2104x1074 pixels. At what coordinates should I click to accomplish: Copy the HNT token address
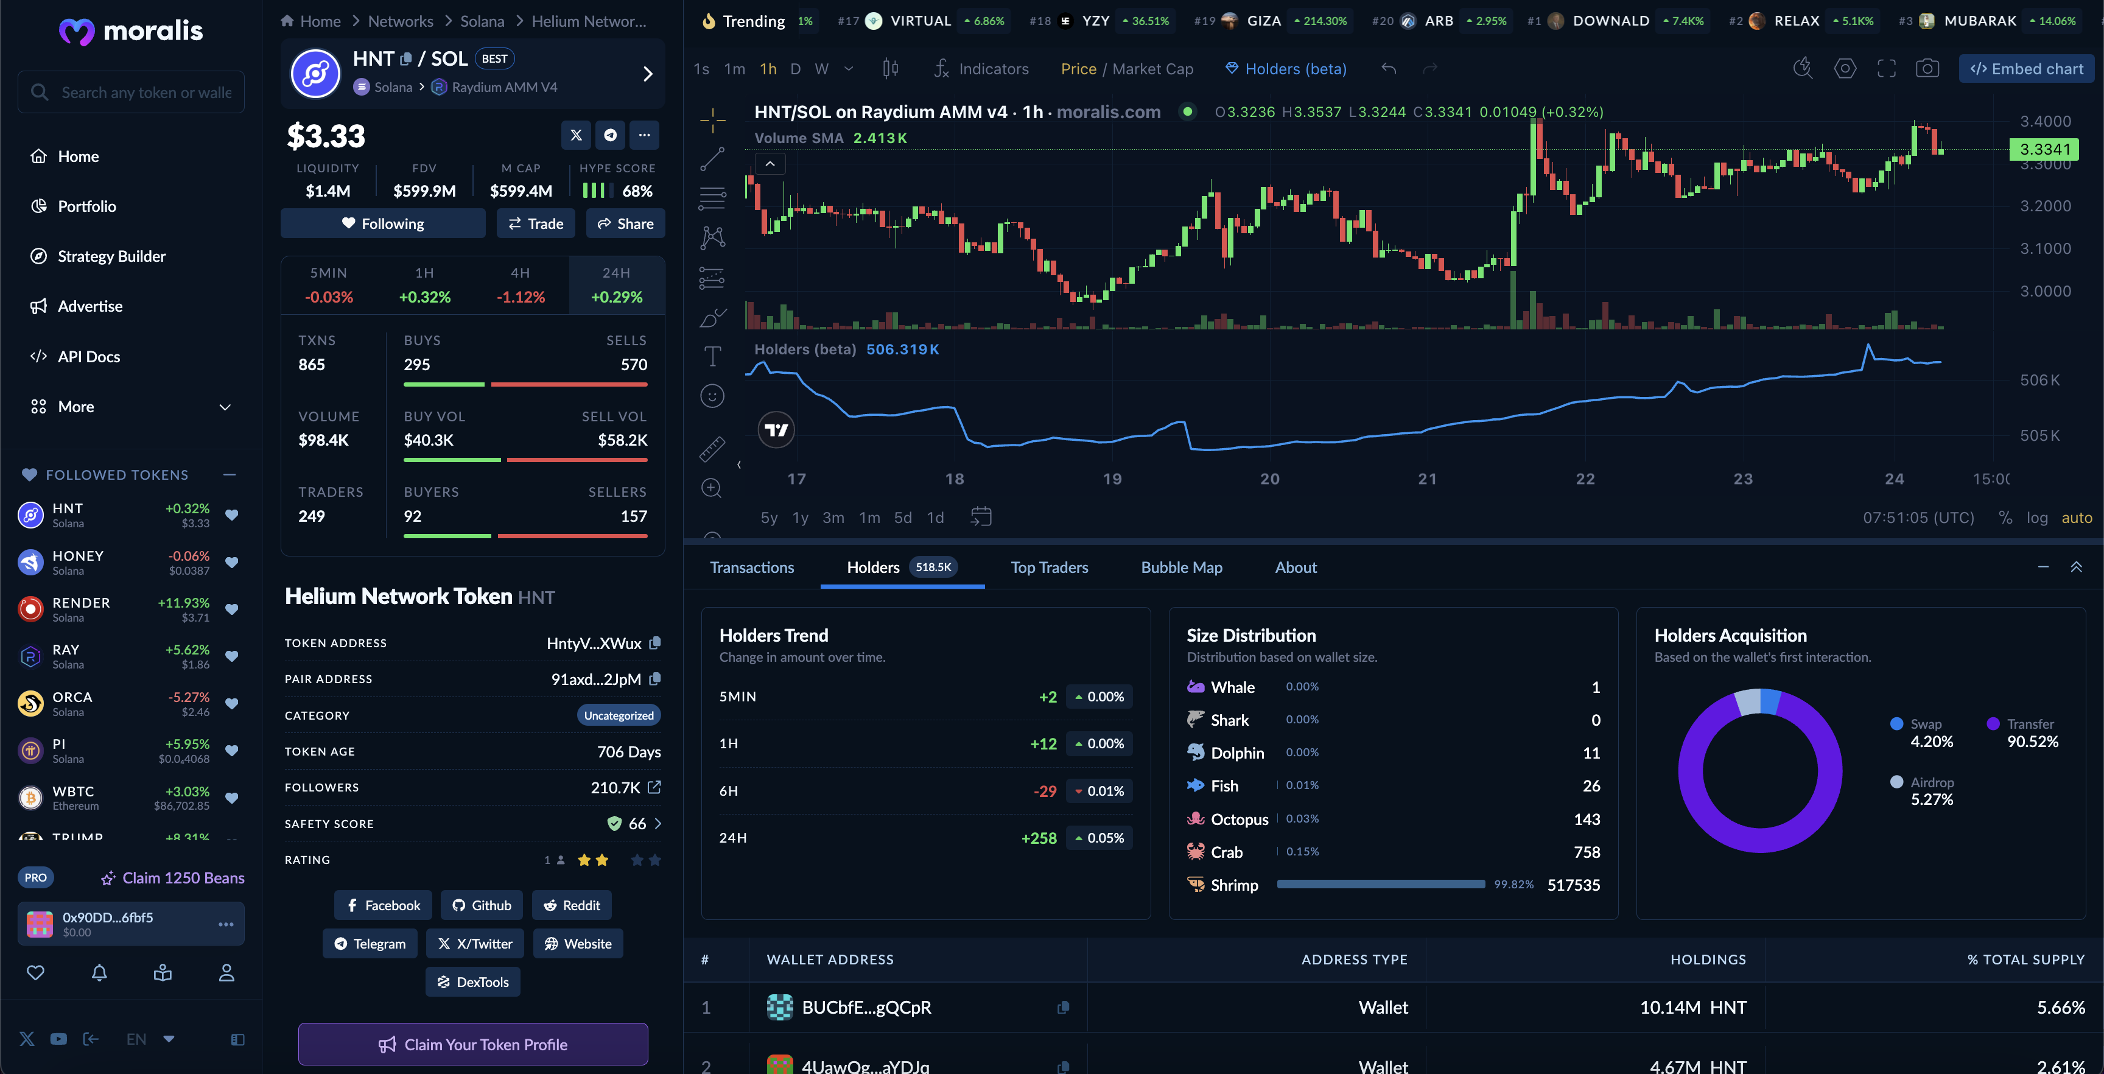[654, 643]
